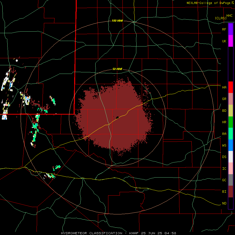
Task: Click the BI legend label
Action: tap(224, 192)
